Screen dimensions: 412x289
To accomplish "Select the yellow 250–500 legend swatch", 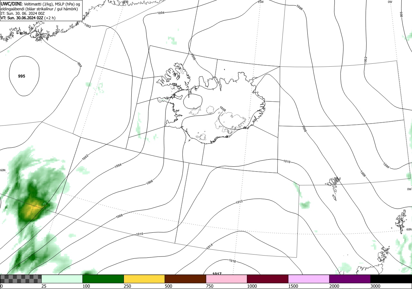I will pos(144,279).
